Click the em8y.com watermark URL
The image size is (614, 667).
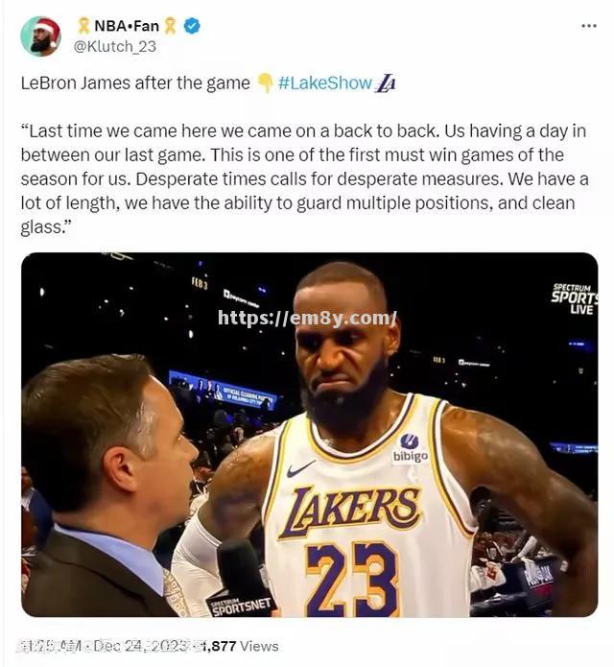pyautogui.click(x=307, y=319)
